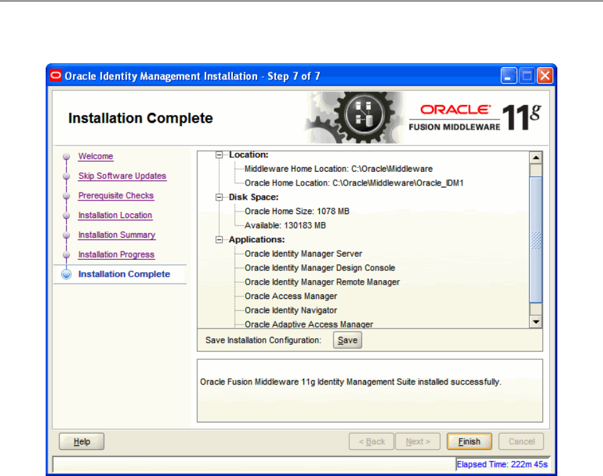Go to Skip Software Updates step

click(x=122, y=176)
